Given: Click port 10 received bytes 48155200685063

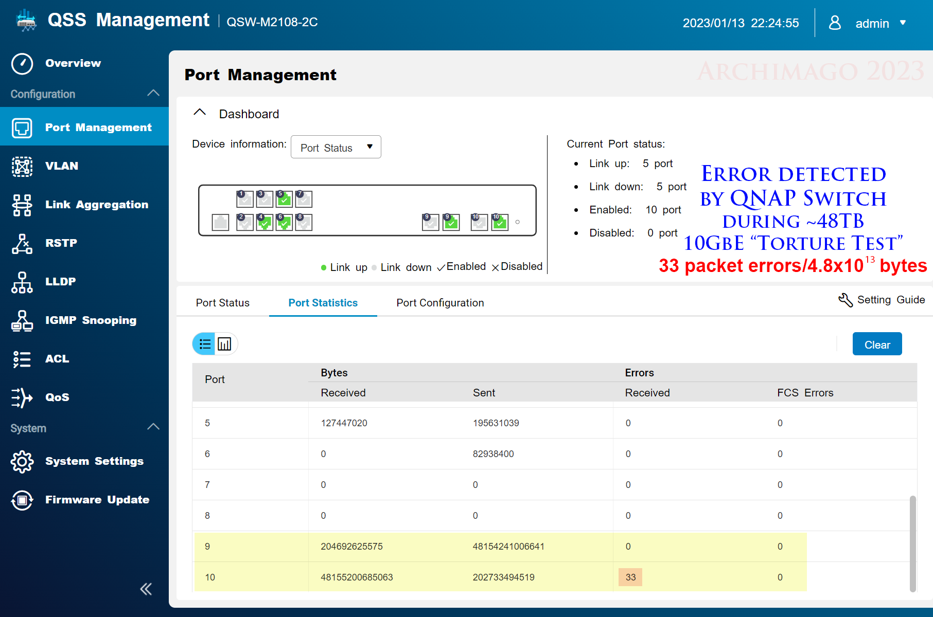Looking at the screenshot, I should 357,577.
